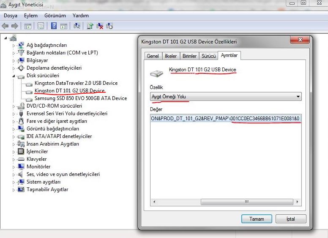Screen dimensions: 328x238
Task: Select the computer root node icon
Action: click(x=13, y=38)
